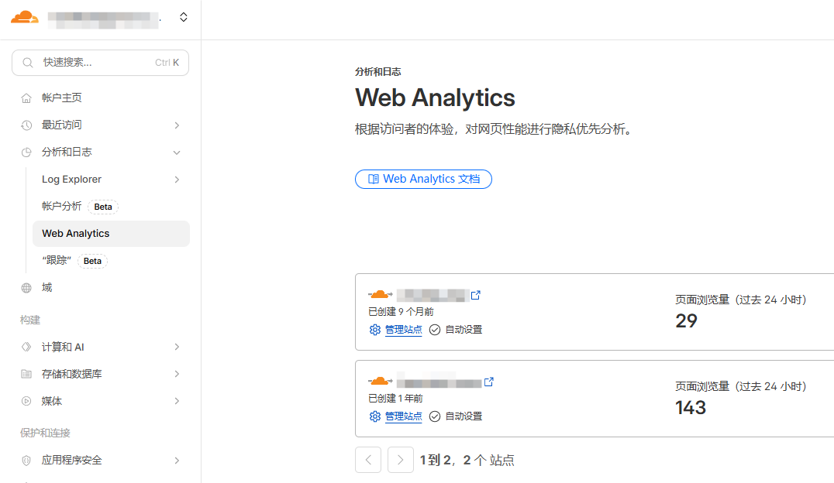Viewport: 834px width, 483px height.
Task: Click the shield icon beside 应用程序安全
Action: click(26, 461)
